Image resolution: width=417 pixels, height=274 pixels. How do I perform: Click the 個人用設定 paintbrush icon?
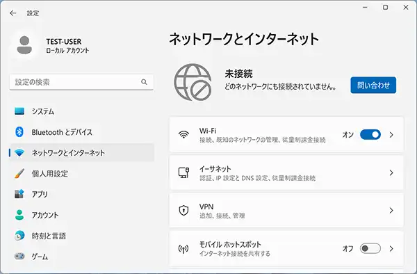[19, 173]
